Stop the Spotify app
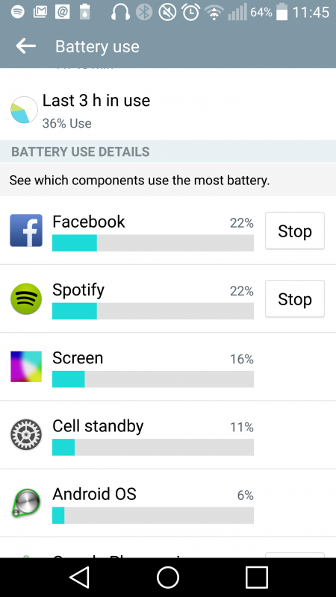 295,299
